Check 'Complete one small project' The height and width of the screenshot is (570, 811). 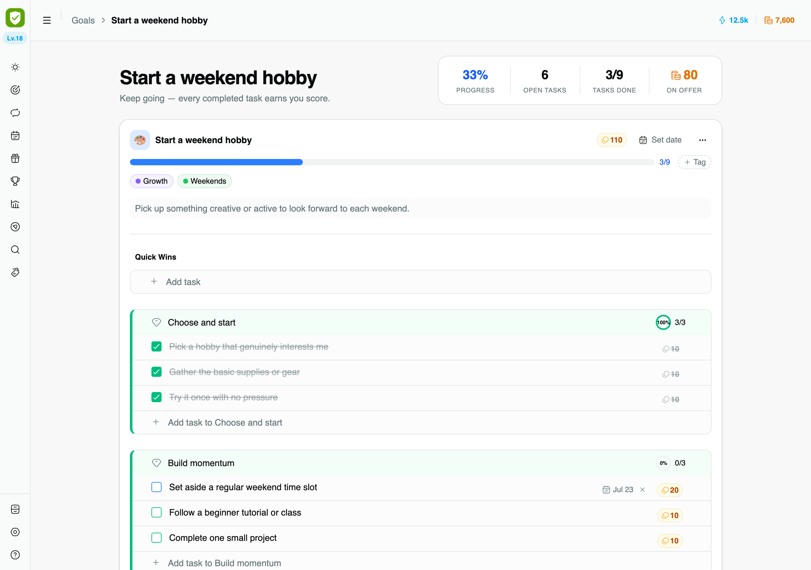pos(156,538)
